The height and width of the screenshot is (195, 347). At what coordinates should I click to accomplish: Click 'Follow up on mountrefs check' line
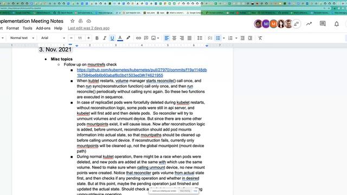[x=91, y=64]
